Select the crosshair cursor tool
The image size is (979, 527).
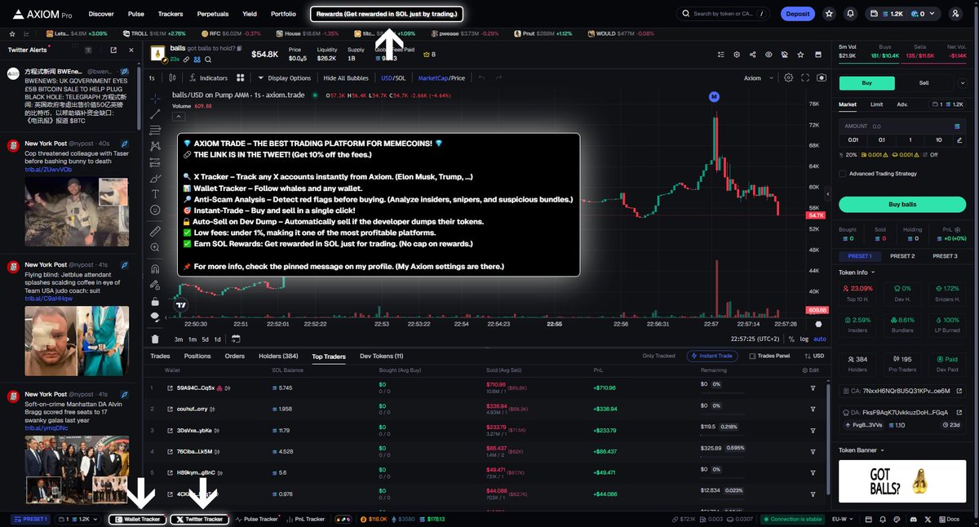[155, 98]
